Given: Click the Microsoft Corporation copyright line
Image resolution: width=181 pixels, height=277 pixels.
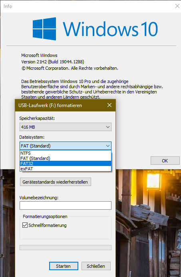Looking at the screenshot, I should pyautogui.click(x=70, y=68).
